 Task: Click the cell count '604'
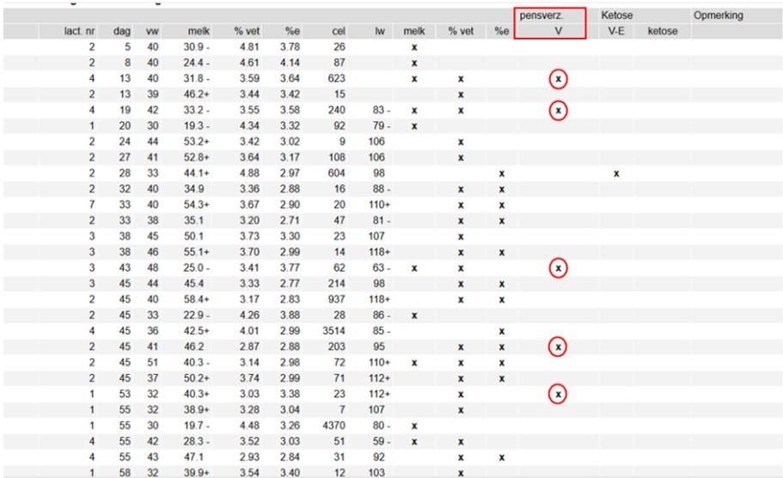point(337,173)
